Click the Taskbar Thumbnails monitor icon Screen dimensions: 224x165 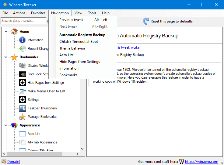tap(23, 108)
